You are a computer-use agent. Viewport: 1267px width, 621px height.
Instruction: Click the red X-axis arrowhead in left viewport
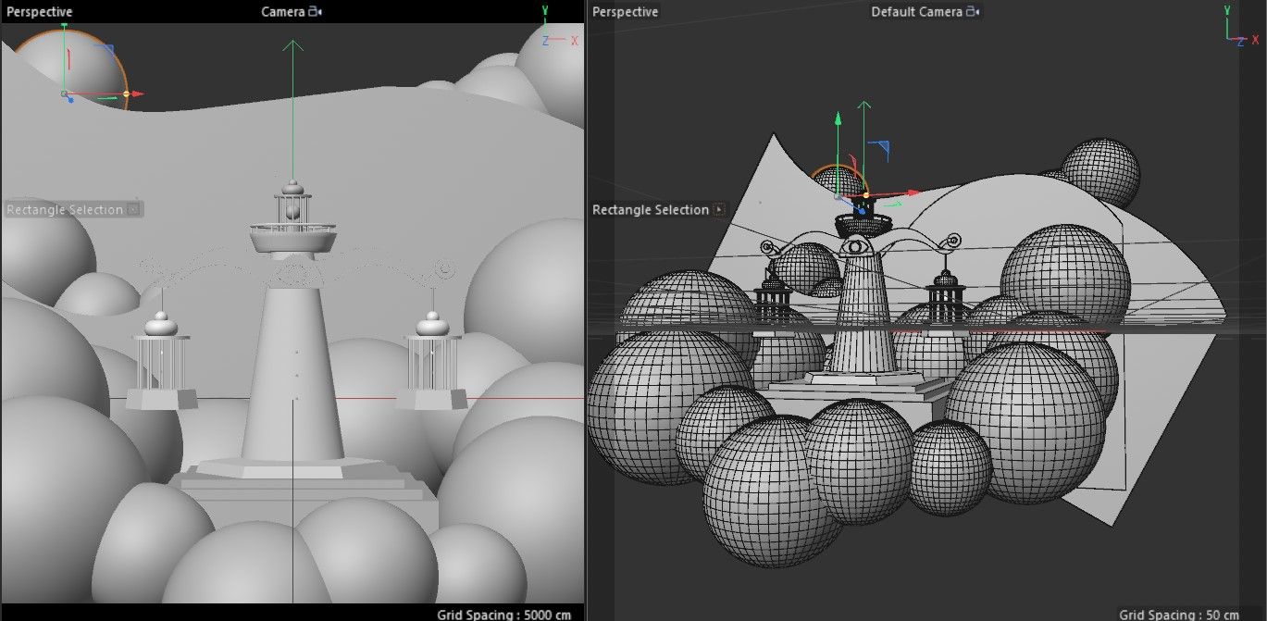pos(138,93)
